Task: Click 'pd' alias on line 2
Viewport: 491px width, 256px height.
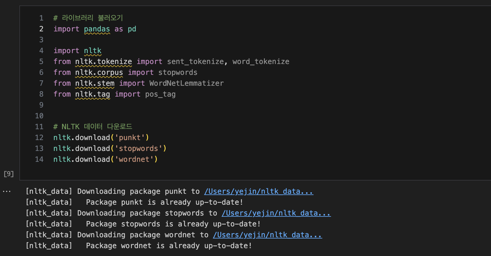Action: 132,29
